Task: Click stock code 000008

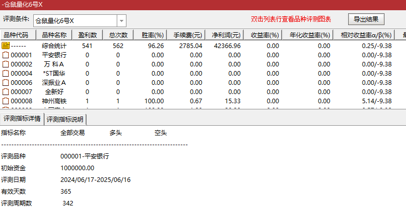Action: pos(22,101)
